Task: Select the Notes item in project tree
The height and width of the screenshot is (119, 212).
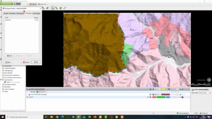Action: coord(6,92)
